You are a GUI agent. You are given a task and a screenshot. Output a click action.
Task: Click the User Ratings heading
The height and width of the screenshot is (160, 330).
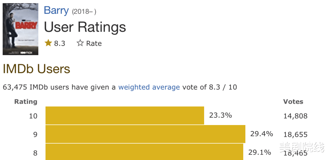(85, 27)
